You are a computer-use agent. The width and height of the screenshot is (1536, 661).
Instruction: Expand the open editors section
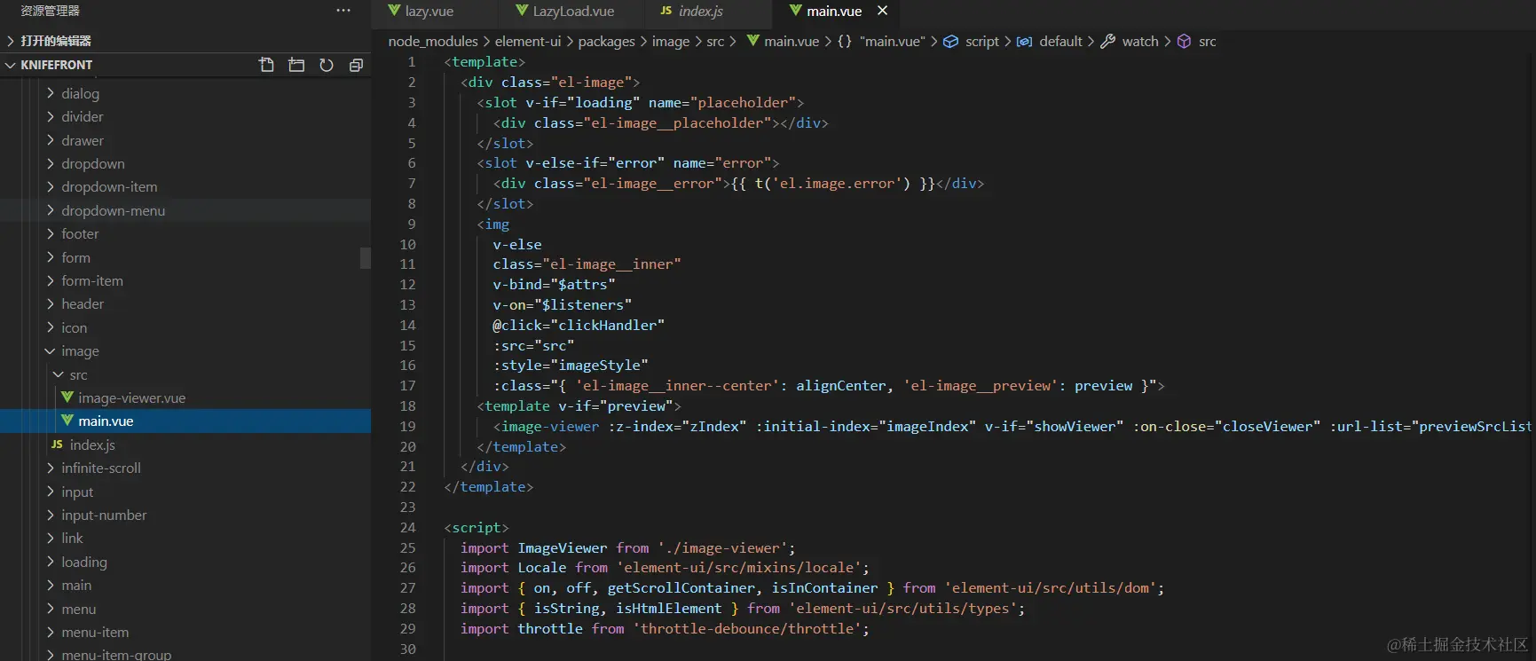pyautogui.click(x=55, y=41)
